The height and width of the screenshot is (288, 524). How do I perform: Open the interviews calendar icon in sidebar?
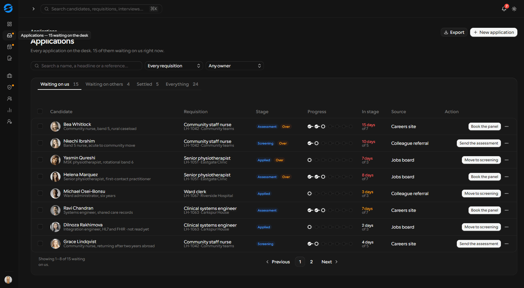tap(10, 47)
